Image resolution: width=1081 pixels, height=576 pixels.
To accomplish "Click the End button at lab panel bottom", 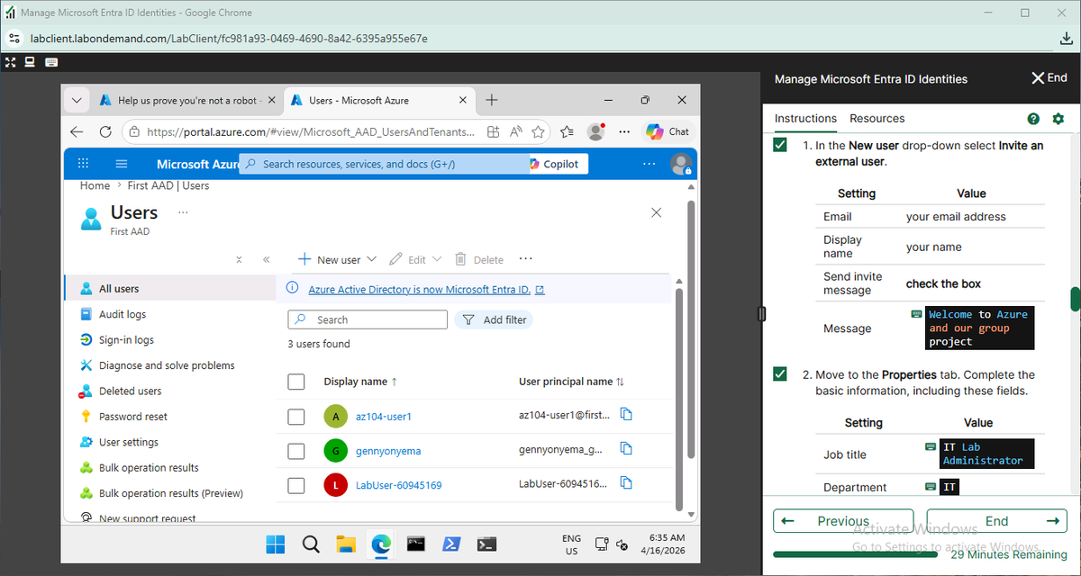I will click(996, 521).
